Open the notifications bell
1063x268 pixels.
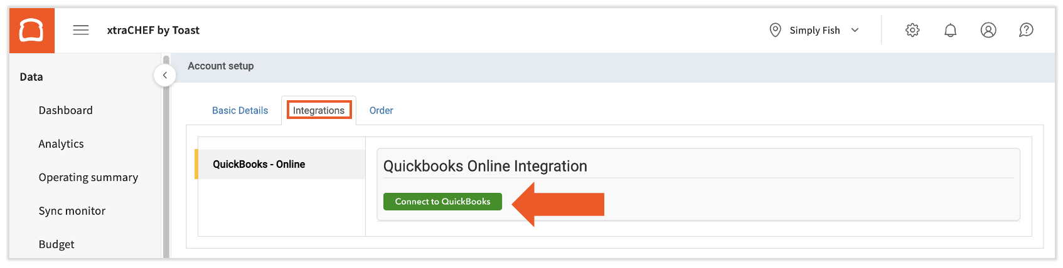(x=950, y=30)
